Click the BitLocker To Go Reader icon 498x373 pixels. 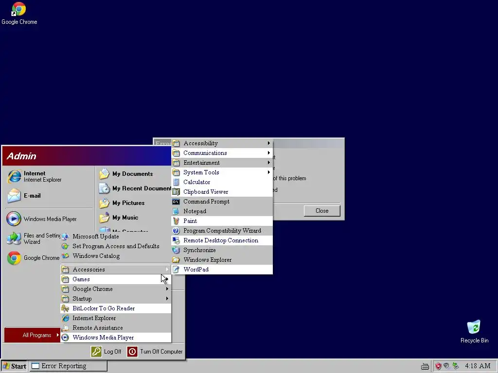pos(65,308)
